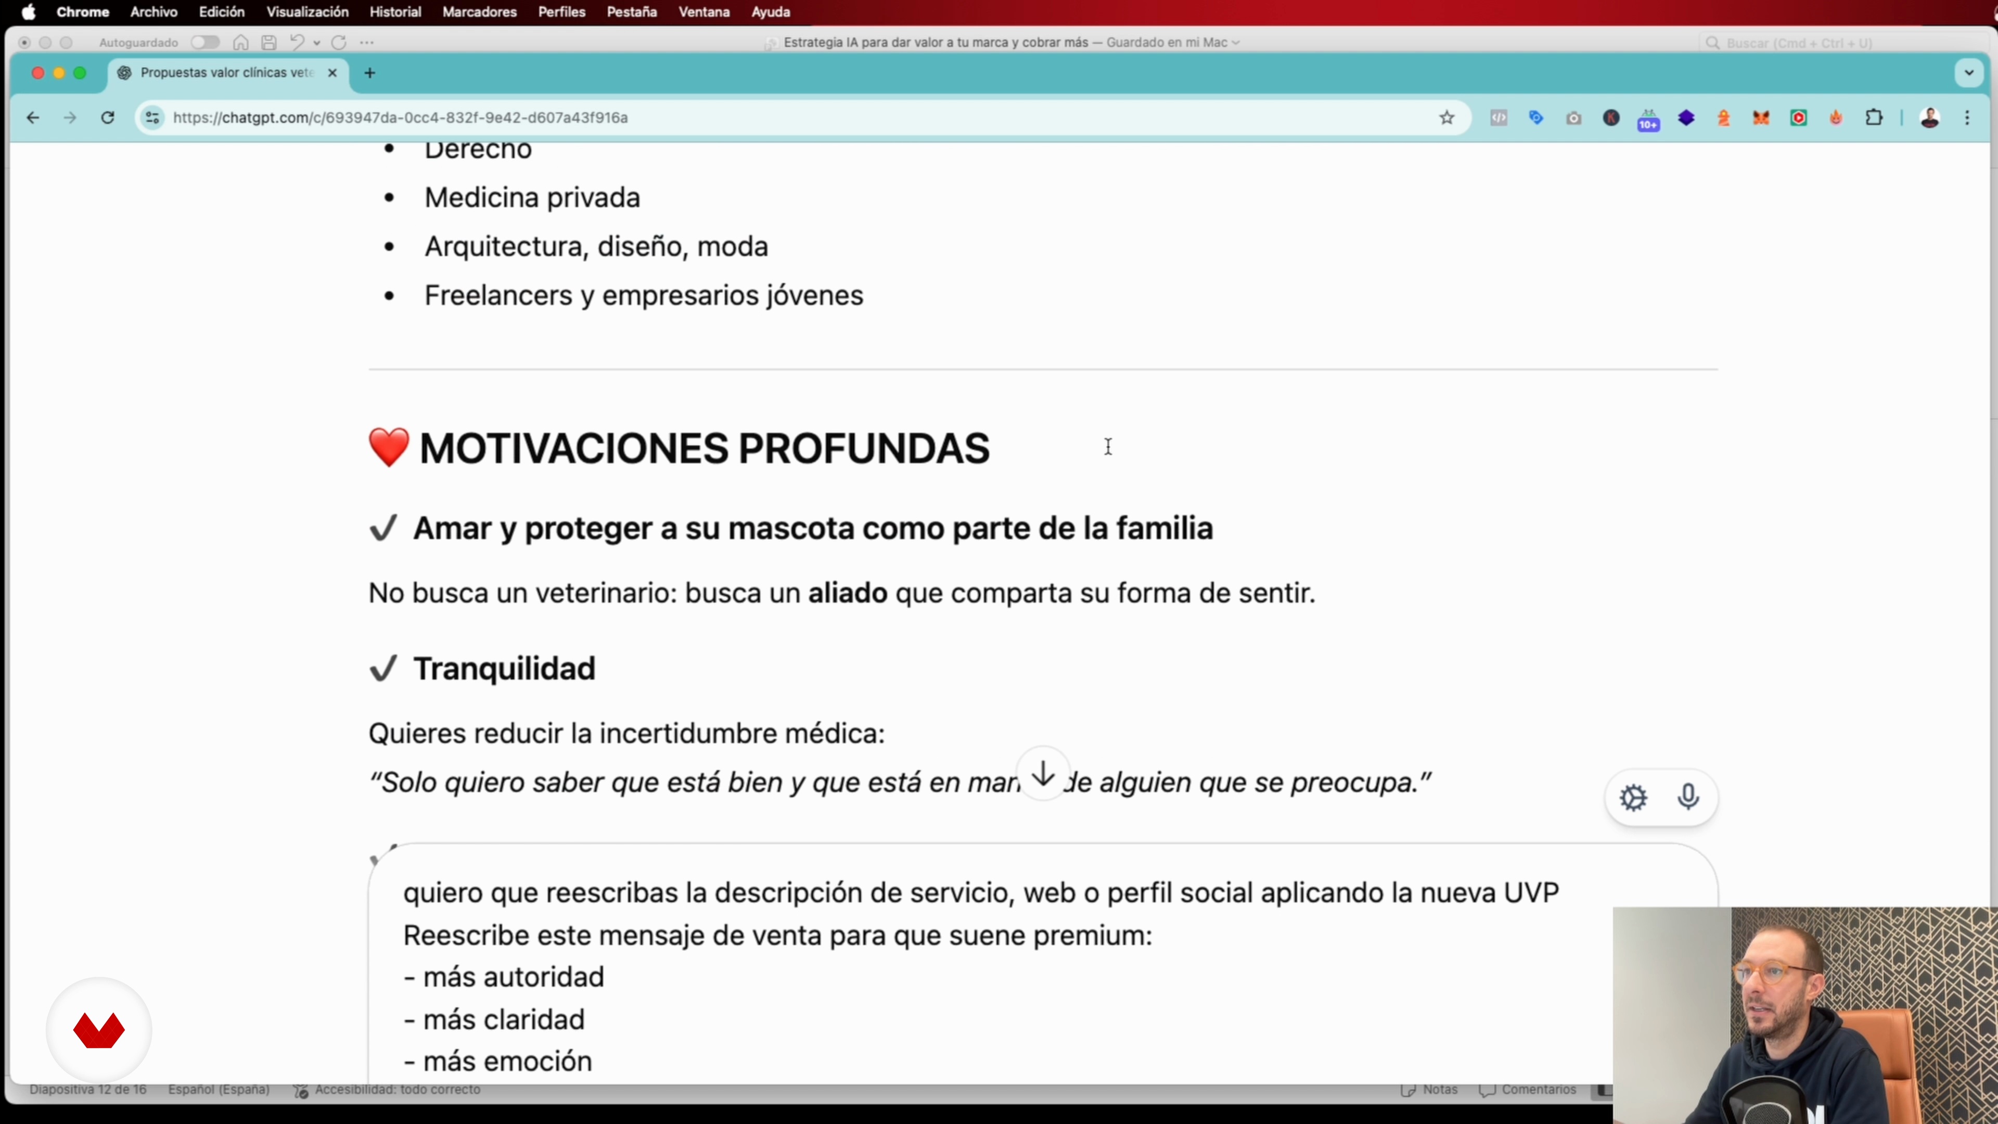Open the gear settings icon beside microphone

[1633, 797]
